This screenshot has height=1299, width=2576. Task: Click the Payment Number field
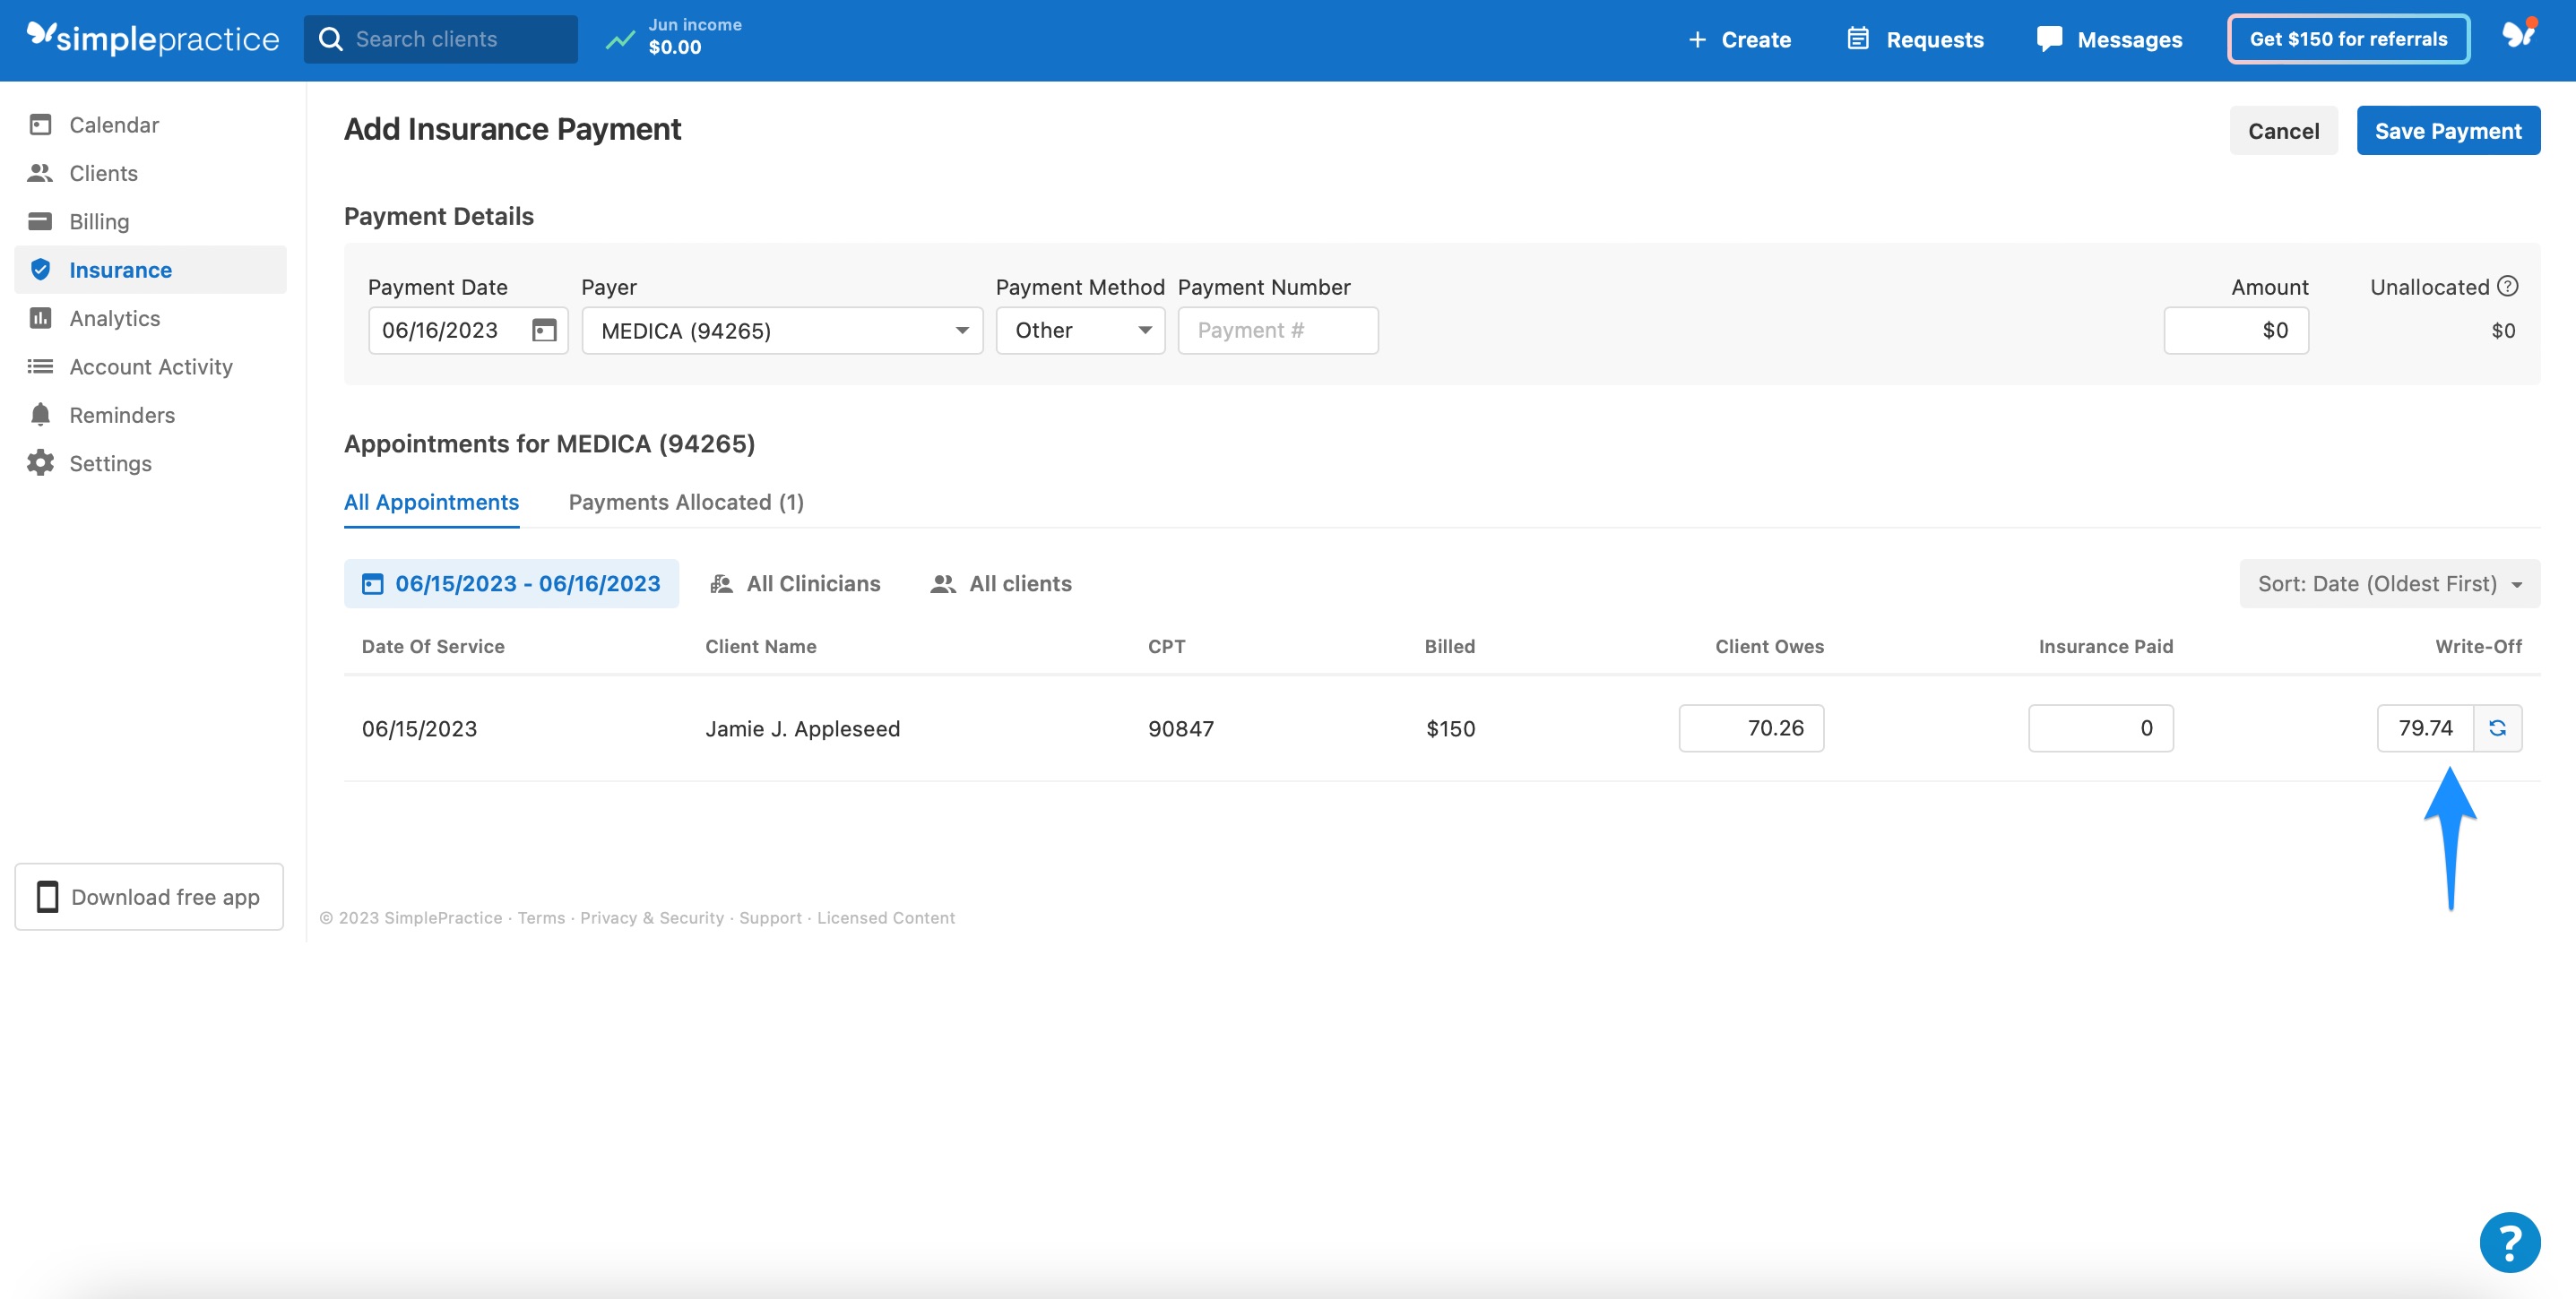[x=1277, y=331]
